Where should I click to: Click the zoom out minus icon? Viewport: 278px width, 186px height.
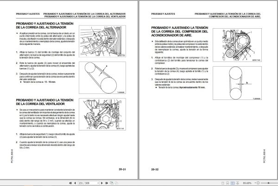[258, 183]
